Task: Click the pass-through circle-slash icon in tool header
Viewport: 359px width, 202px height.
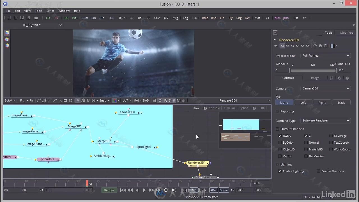Action: (315, 46)
